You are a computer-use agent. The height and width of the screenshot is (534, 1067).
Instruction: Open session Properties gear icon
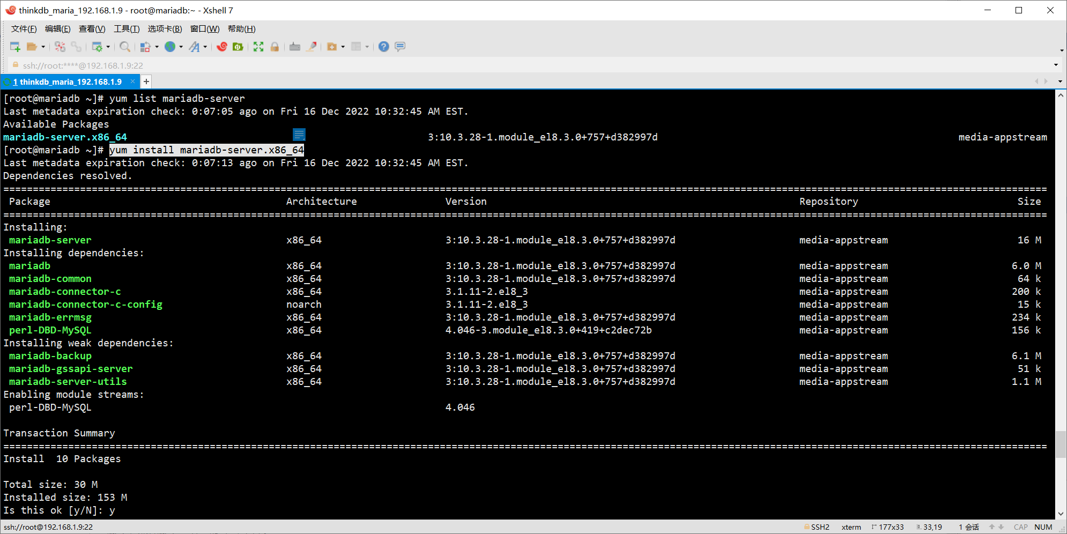point(97,47)
